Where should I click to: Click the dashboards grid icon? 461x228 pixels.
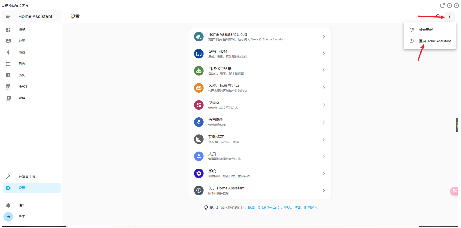(x=199, y=105)
